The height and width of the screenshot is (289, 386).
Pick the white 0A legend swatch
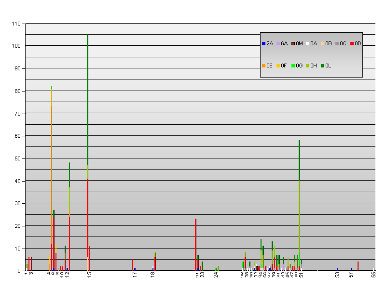point(308,44)
